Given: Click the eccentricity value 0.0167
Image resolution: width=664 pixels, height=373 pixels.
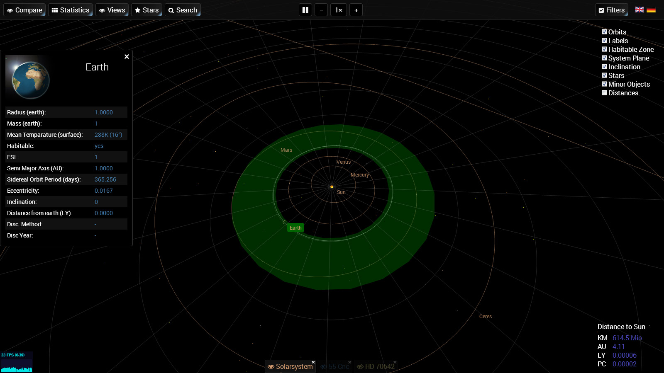Looking at the screenshot, I should [104, 191].
